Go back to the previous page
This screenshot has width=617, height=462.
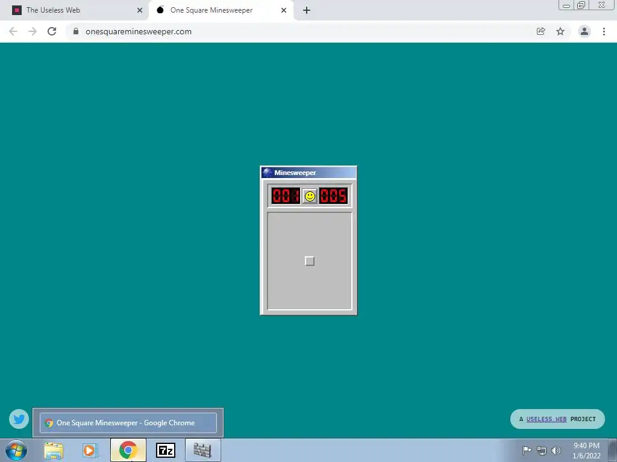point(13,31)
